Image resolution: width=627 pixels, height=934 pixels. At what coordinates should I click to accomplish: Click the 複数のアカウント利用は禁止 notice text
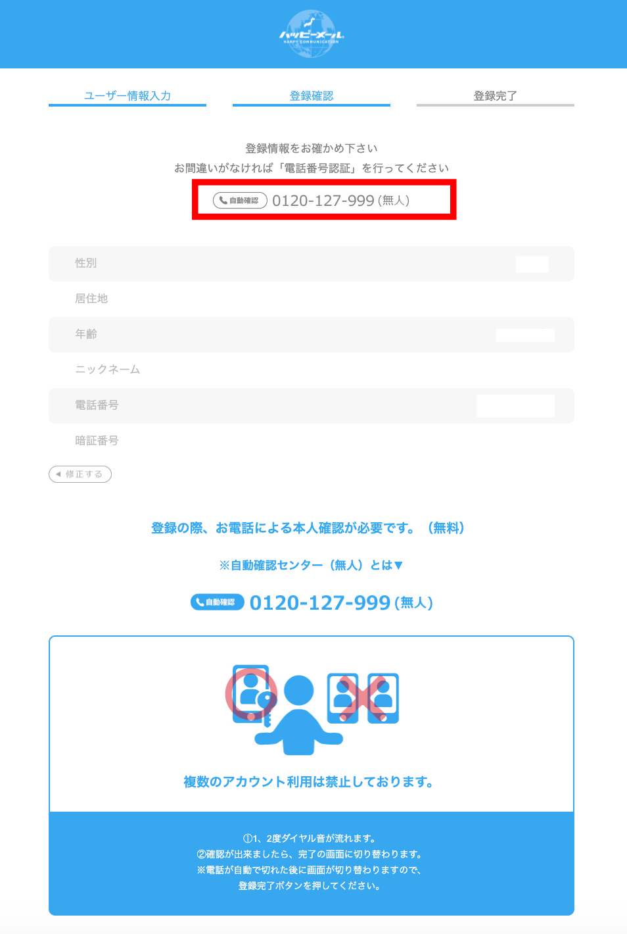(309, 781)
